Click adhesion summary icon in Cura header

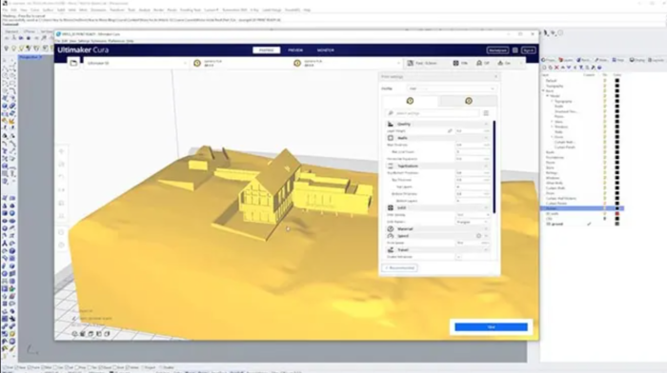(500, 63)
